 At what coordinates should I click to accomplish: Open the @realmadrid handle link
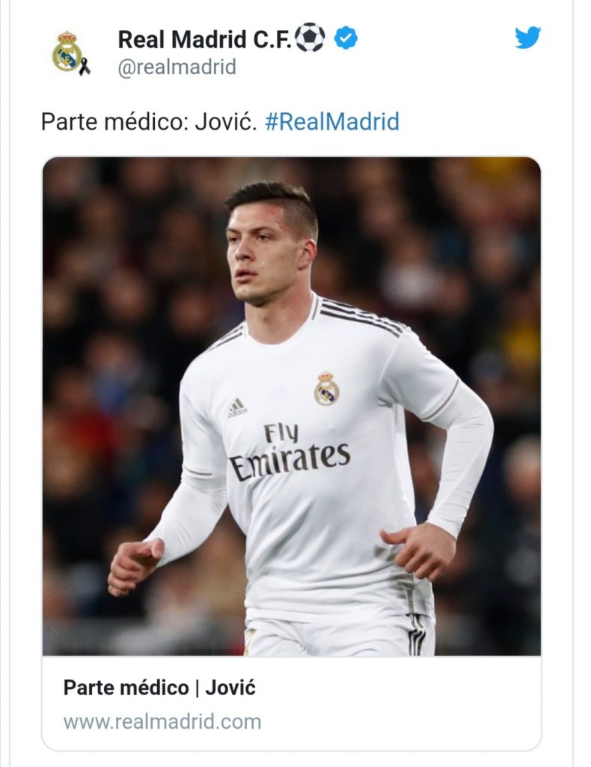point(177,67)
